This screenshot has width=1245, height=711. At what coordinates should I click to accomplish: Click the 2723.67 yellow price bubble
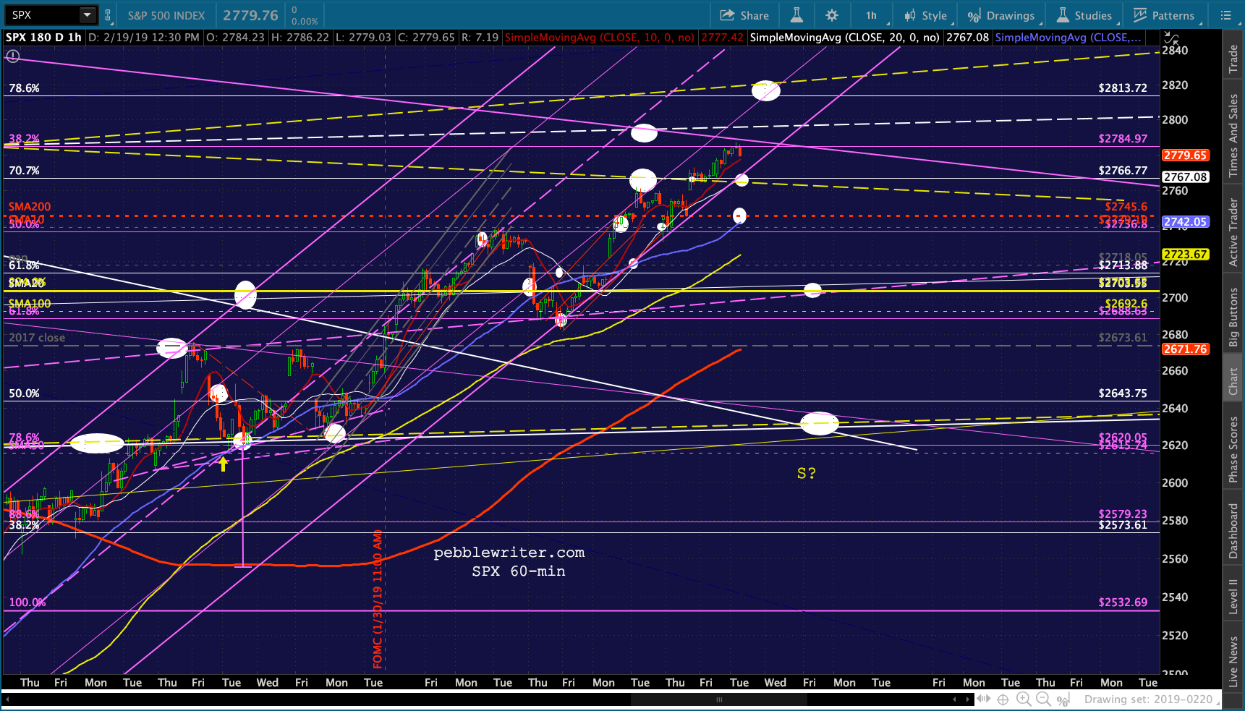pyautogui.click(x=1185, y=254)
